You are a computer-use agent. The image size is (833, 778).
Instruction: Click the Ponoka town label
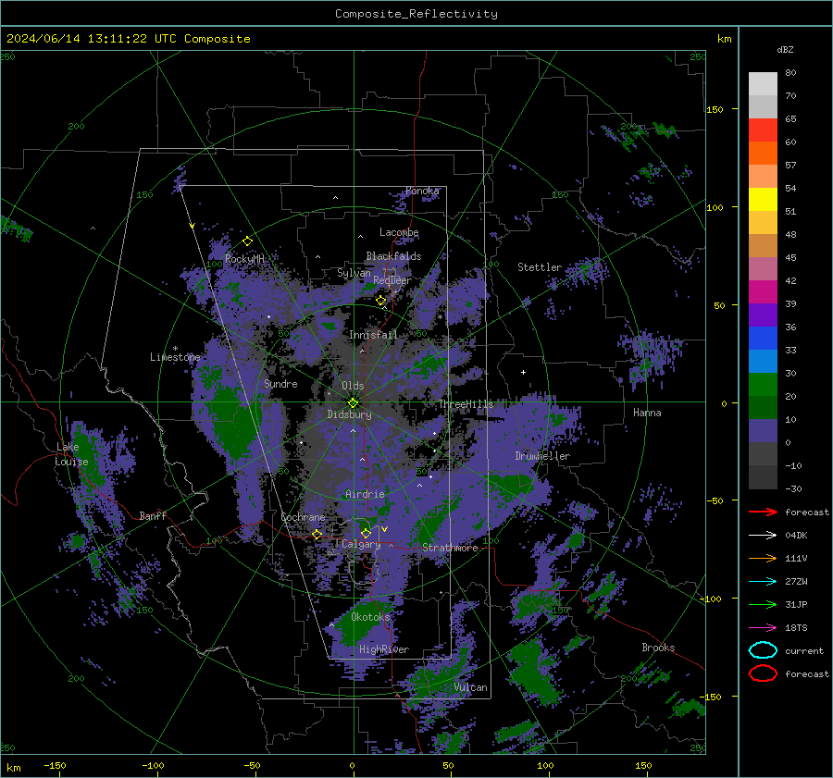coord(422,191)
